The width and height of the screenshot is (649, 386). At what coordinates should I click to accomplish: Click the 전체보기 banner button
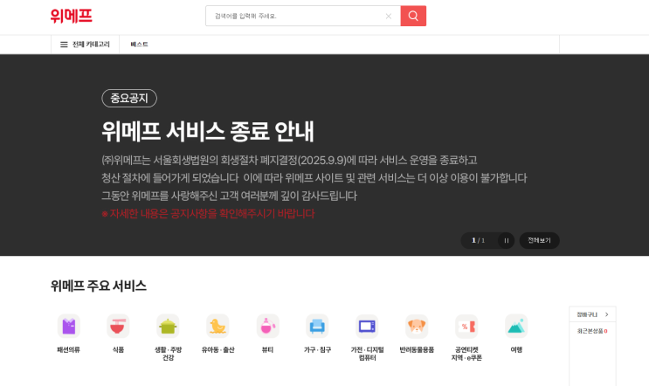pyautogui.click(x=539, y=240)
